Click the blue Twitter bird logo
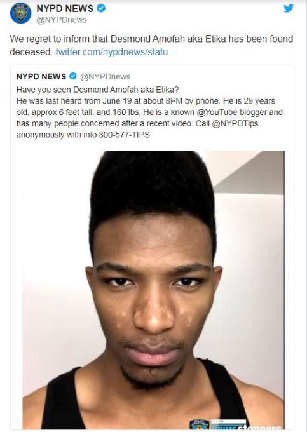 (289, 8)
